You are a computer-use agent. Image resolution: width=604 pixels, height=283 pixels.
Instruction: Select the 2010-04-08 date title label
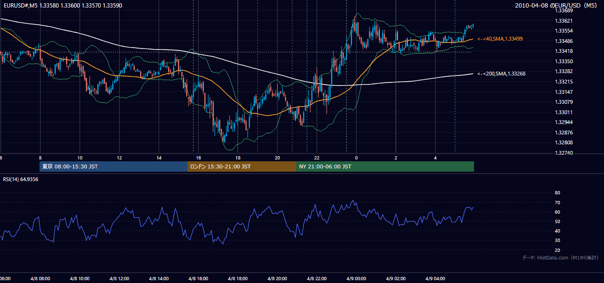(556, 6)
